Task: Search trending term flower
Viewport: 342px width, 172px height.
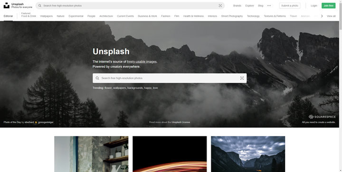Action: [108, 88]
